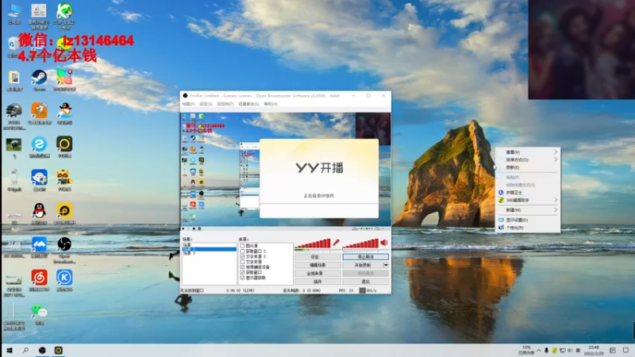
Task: Open the 帮助(H) menu in OBS
Action: point(271,104)
